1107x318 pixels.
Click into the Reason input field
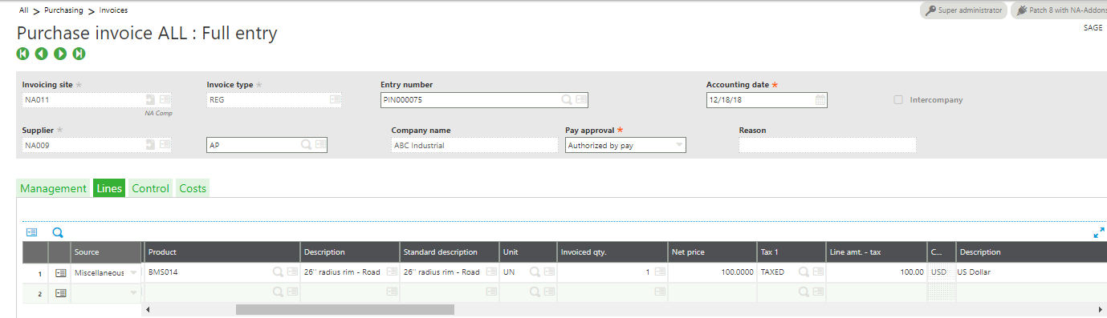[x=827, y=145]
